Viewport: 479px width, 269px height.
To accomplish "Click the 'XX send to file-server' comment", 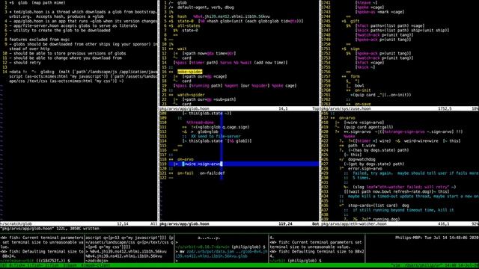I will (216, 136).
